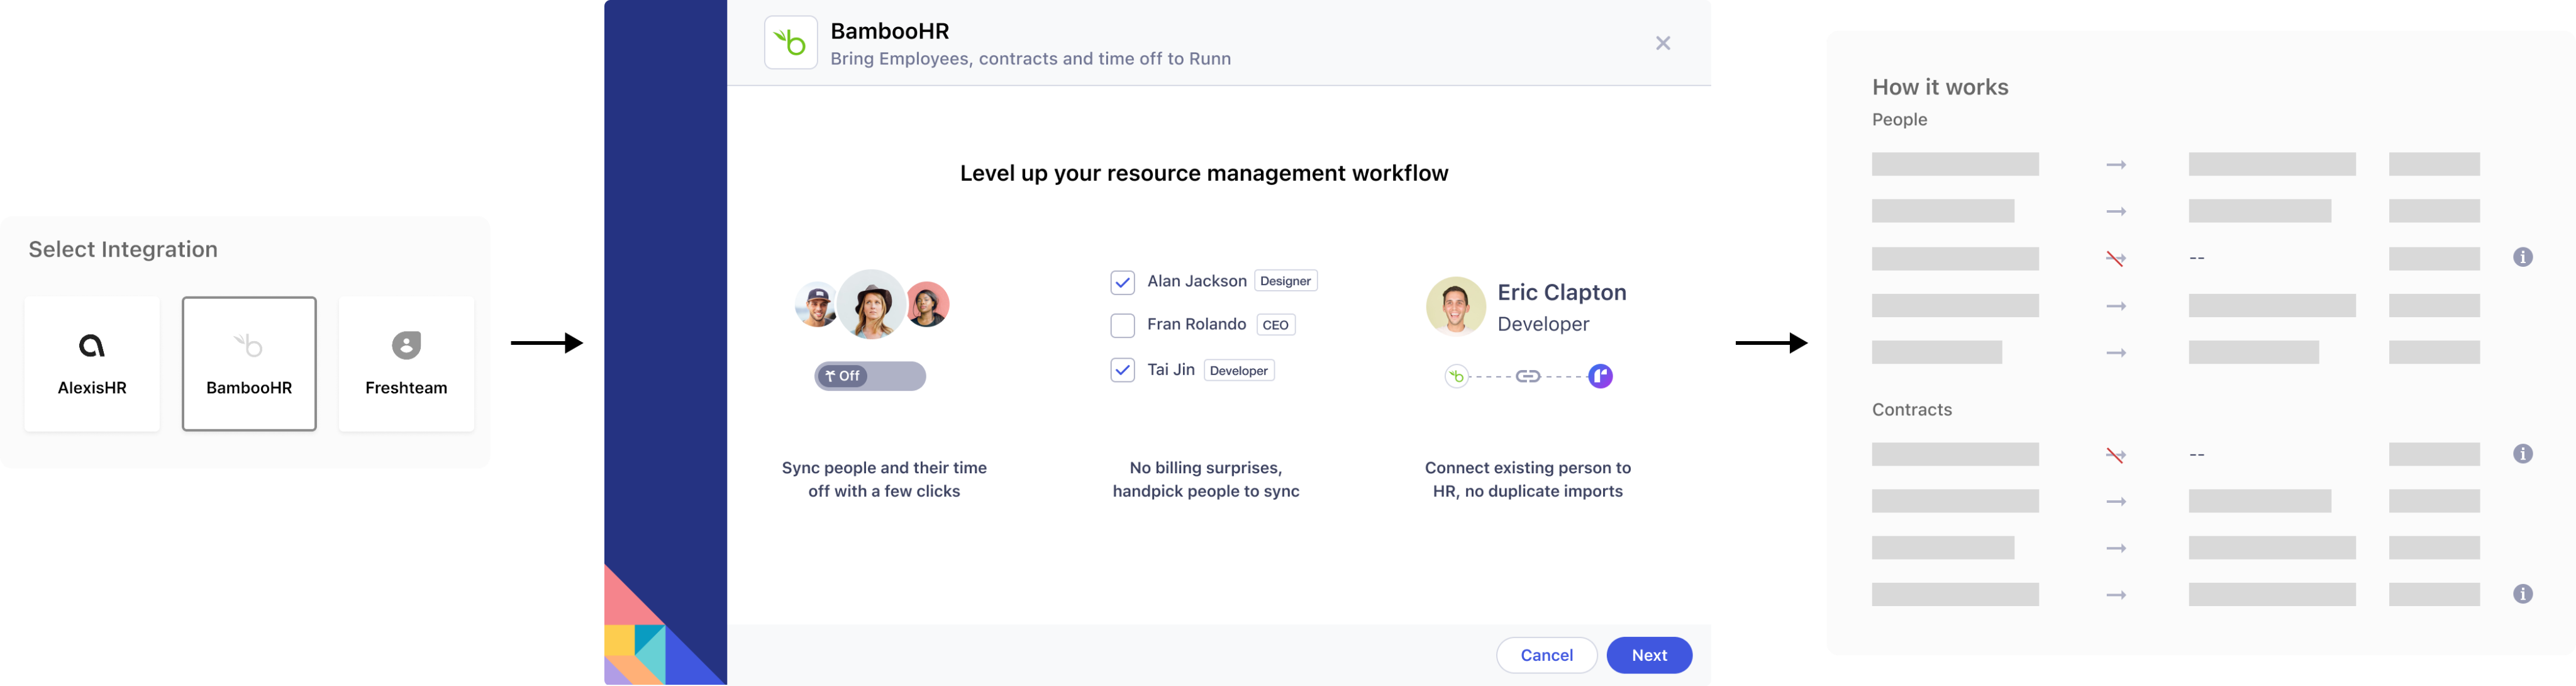Click the Eric Clapton name text
Screen dimensions: 2576x686
[x=1562, y=292]
